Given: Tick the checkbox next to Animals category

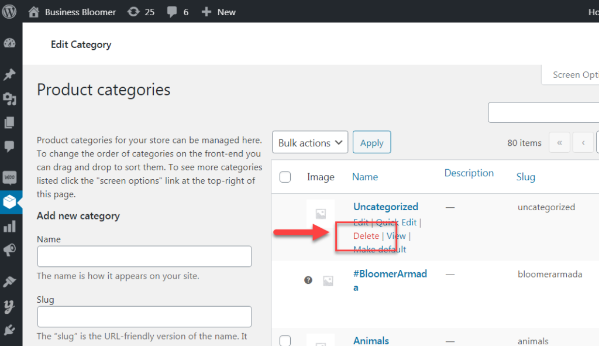Looking at the screenshot, I should point(285,340).
